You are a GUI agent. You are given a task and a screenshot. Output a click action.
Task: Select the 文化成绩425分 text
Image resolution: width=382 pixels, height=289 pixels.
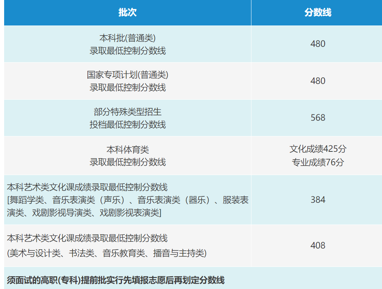pos(318,149)
